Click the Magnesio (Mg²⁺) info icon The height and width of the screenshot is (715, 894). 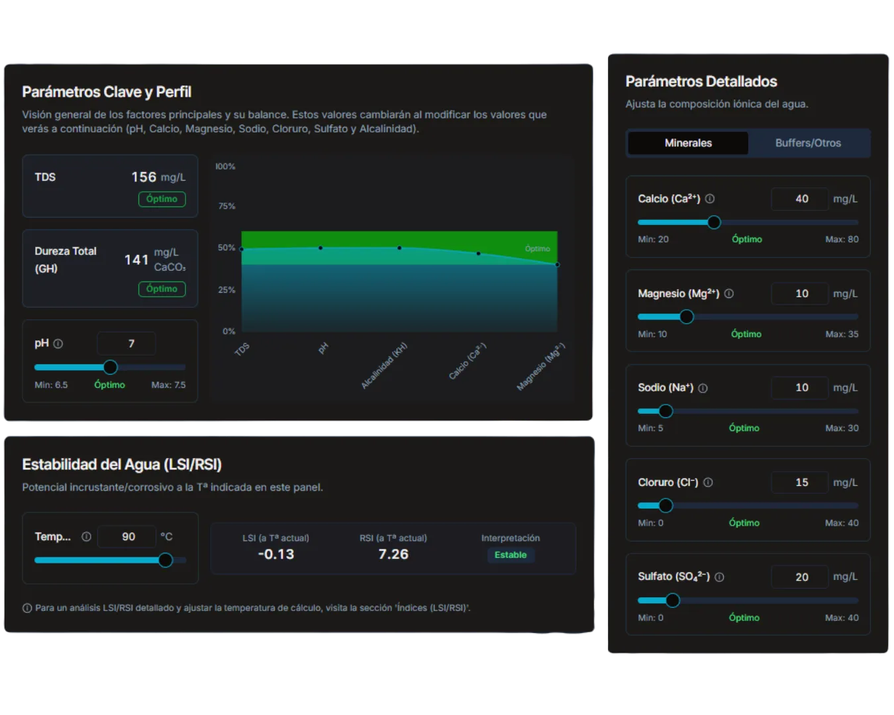(729, 293)
